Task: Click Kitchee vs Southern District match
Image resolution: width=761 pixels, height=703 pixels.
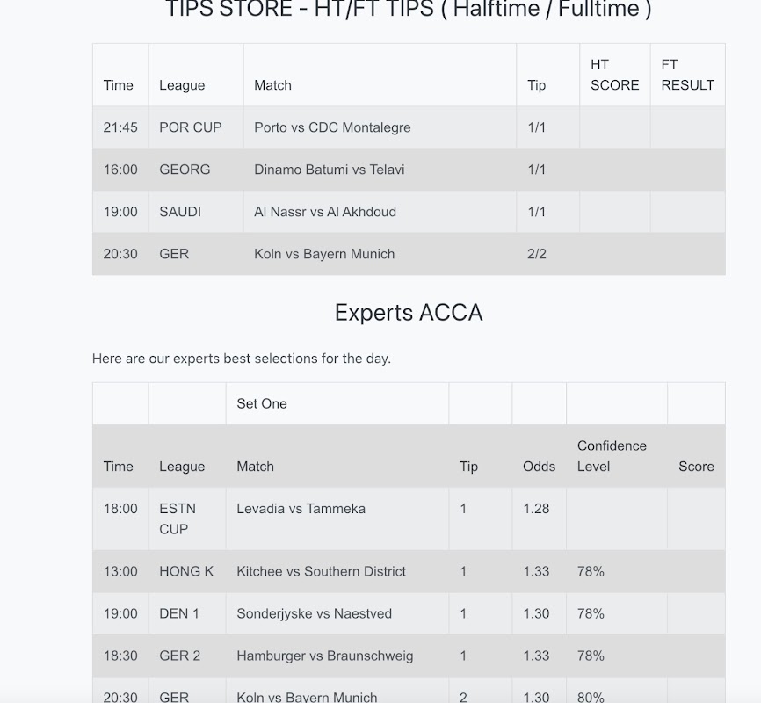Action: coord(321,571)
